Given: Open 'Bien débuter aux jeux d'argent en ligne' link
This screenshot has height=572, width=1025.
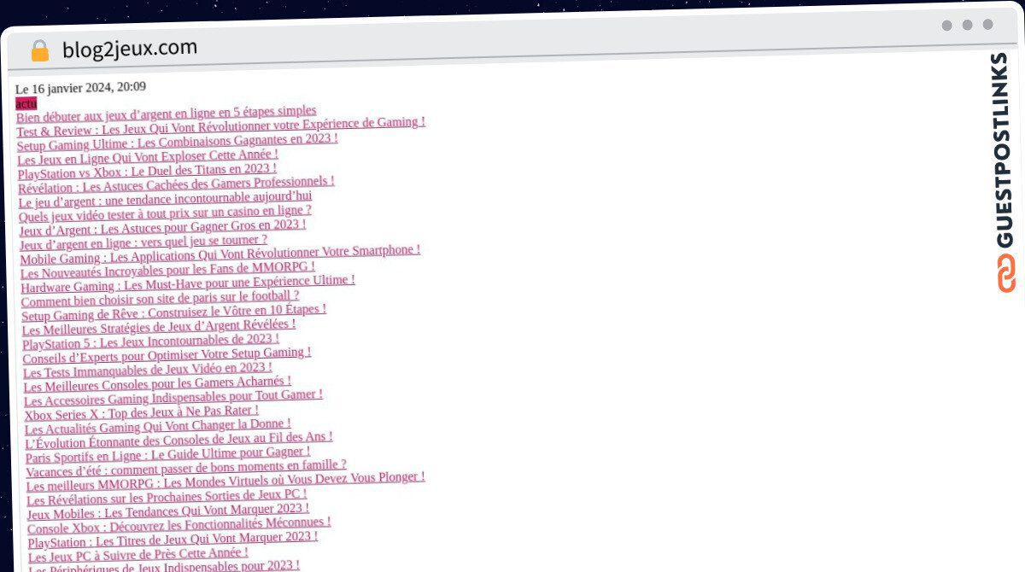Looking at the screenshot, I should point(167,114).
